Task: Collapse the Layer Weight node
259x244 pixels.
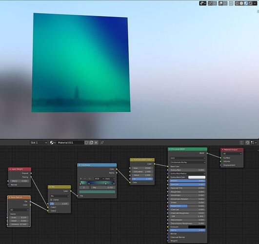Action: tap(10, 169)
